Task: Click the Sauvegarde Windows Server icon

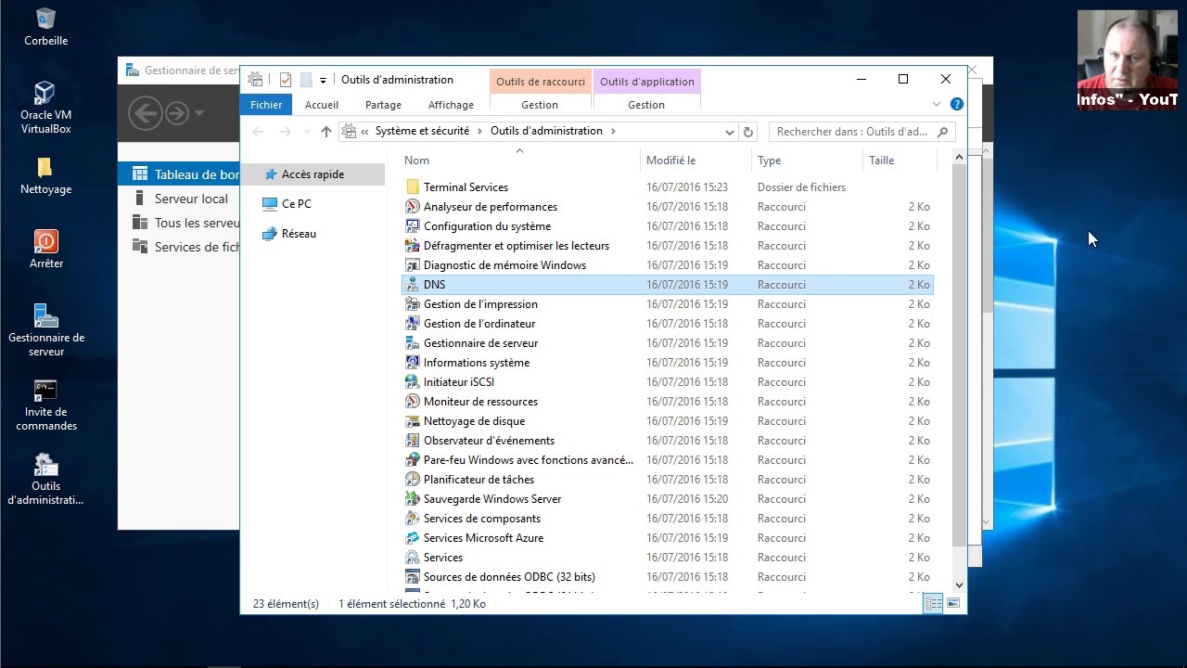Action: pyautogui.click(x=413, y=499)
